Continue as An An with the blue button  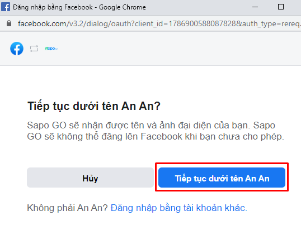click(x=222, y=178)
